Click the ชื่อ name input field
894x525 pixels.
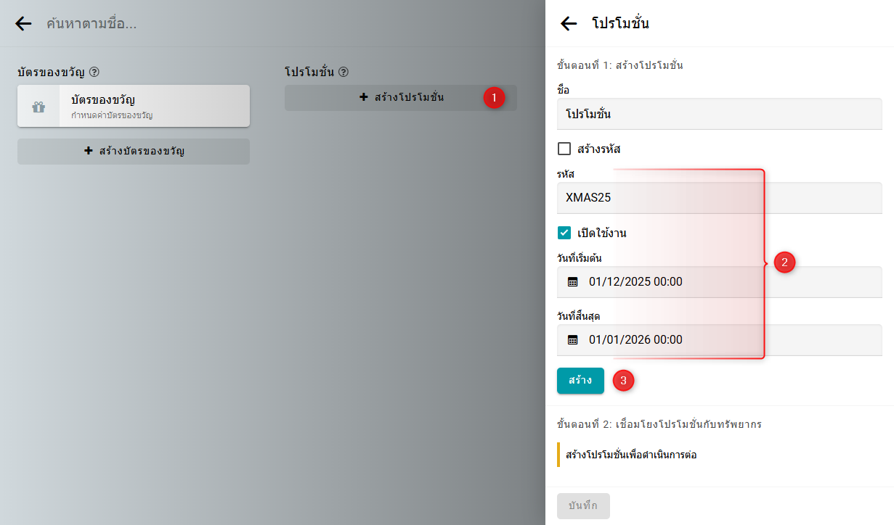[719, 115]
